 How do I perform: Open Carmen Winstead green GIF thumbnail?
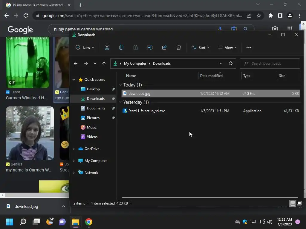pos(27,62)
